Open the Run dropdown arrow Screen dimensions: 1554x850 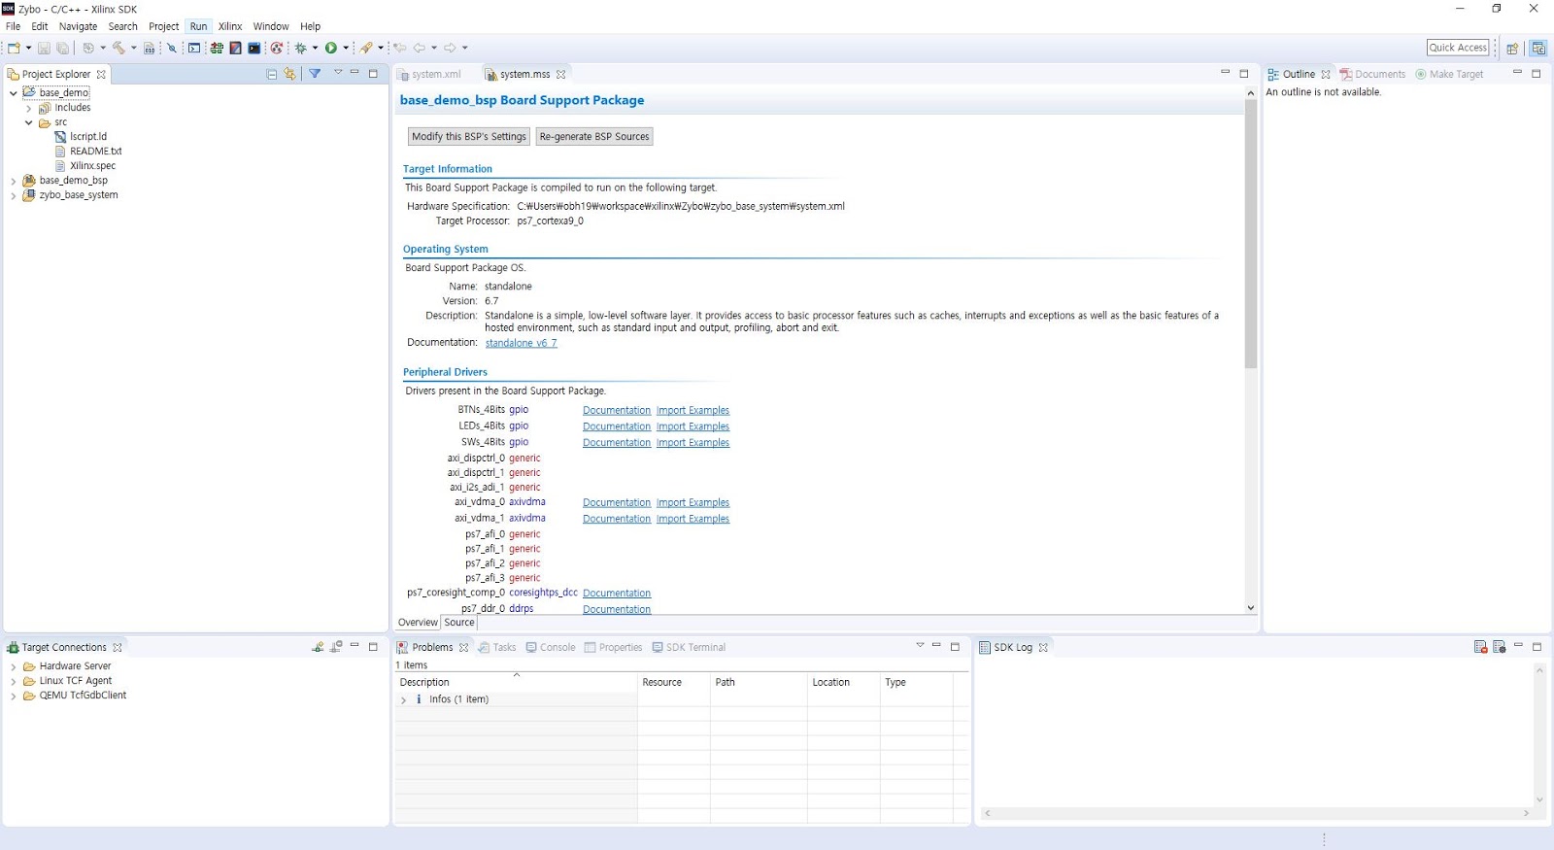pos(346,48)
